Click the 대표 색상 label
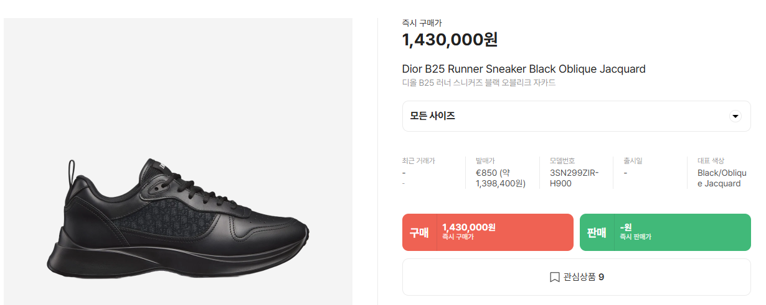Screen dimensions: 766x305 [711, 161]
